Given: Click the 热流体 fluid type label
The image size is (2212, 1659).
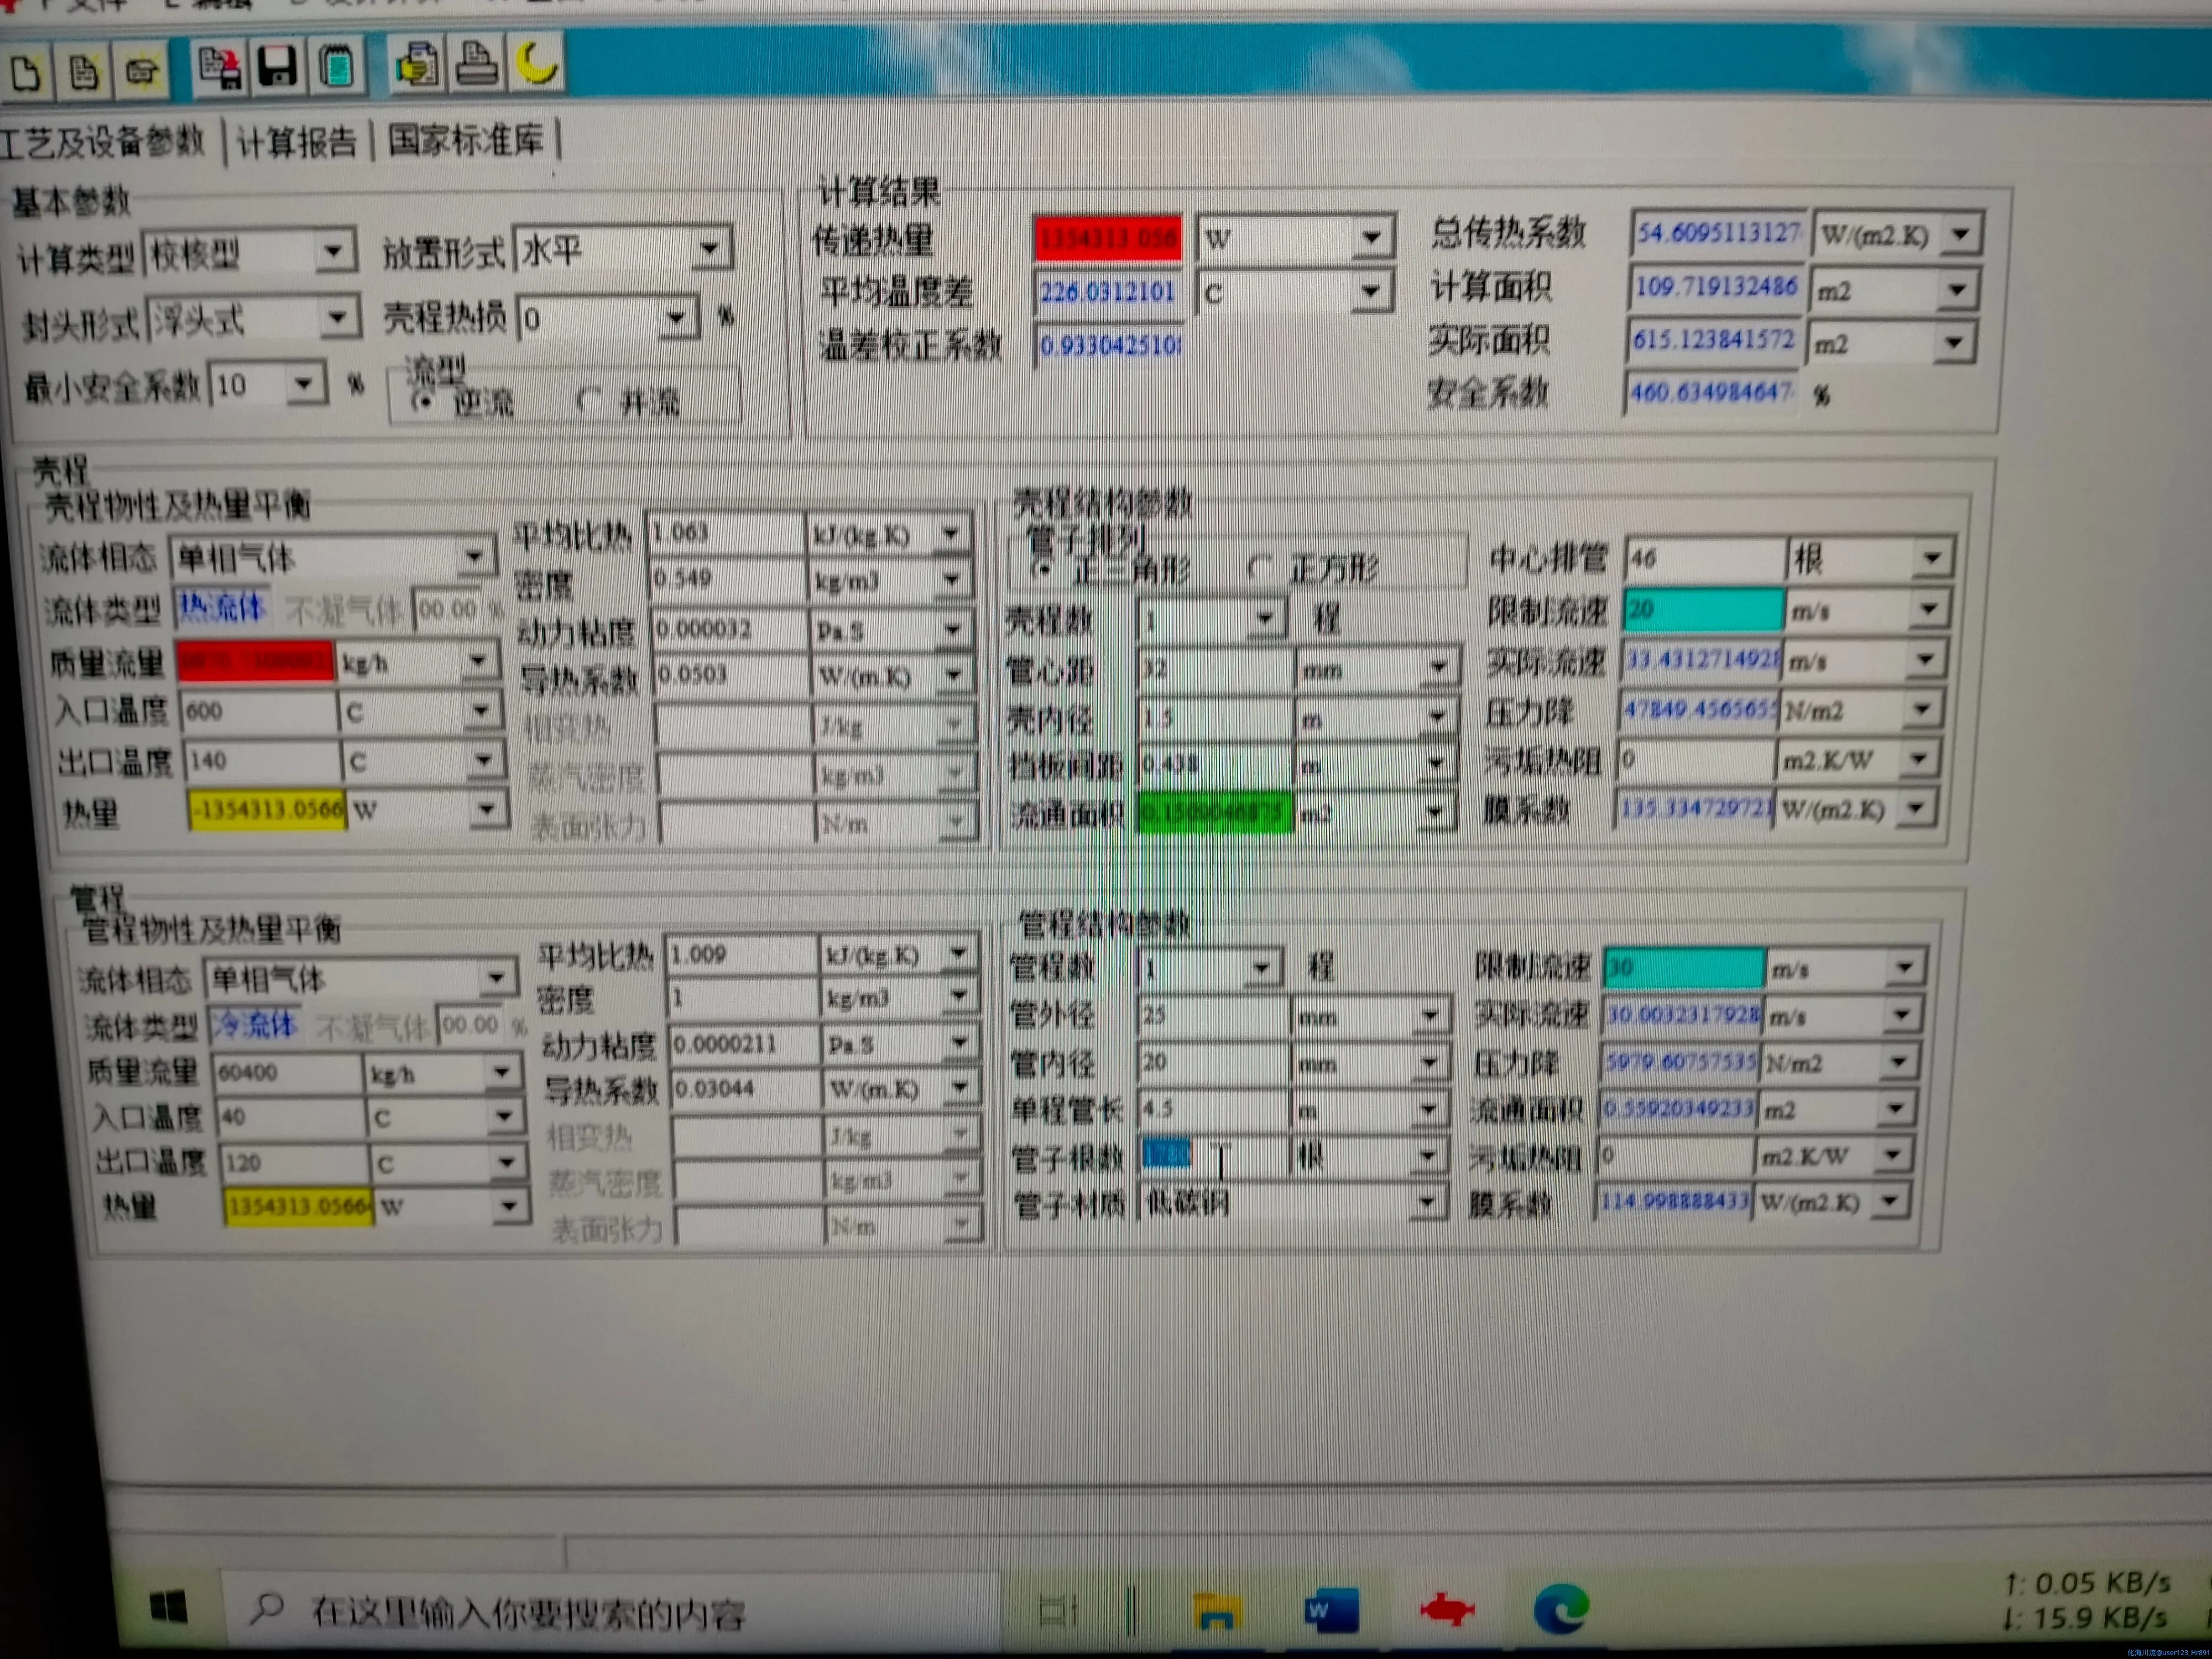Looking at the screenshot, I should [223, 607].
